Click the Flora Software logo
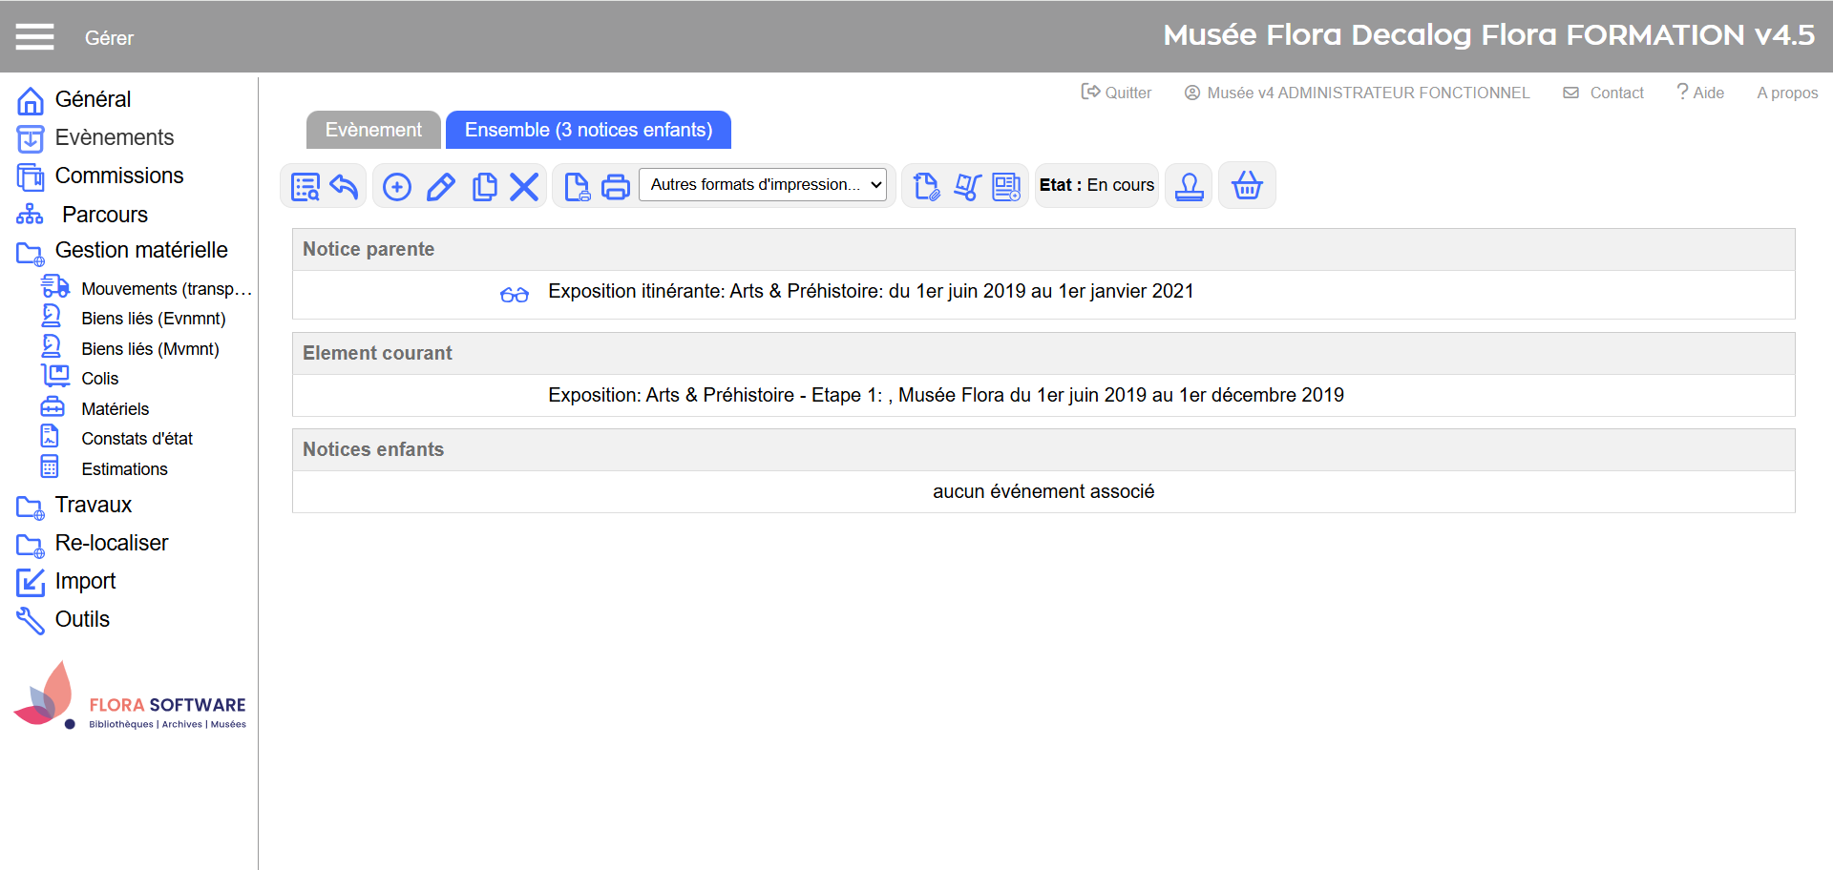1833x870 pixels. coord(131,696)
